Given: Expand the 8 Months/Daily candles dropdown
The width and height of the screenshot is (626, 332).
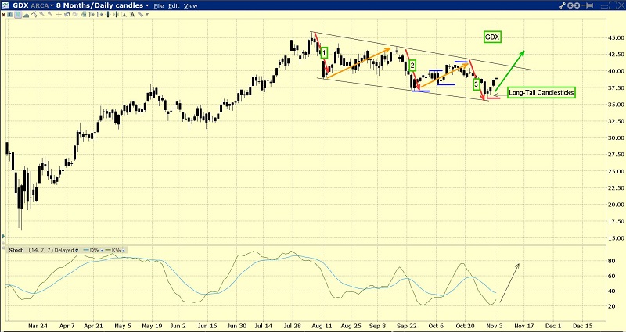Looking at the screenshot, I should [x=147, y=5].
